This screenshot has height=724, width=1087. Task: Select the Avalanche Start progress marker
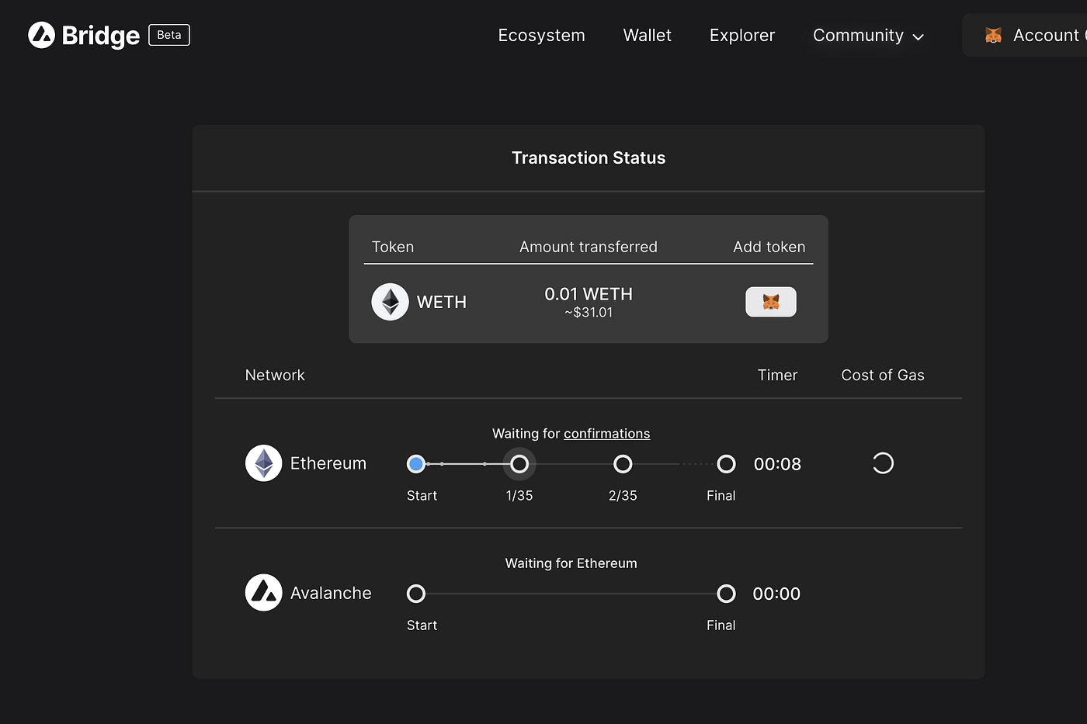(416, 594)
